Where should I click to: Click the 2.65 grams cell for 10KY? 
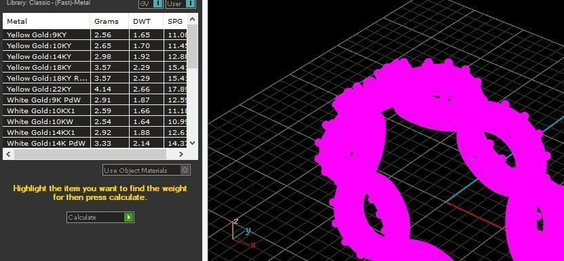(109, 45)
